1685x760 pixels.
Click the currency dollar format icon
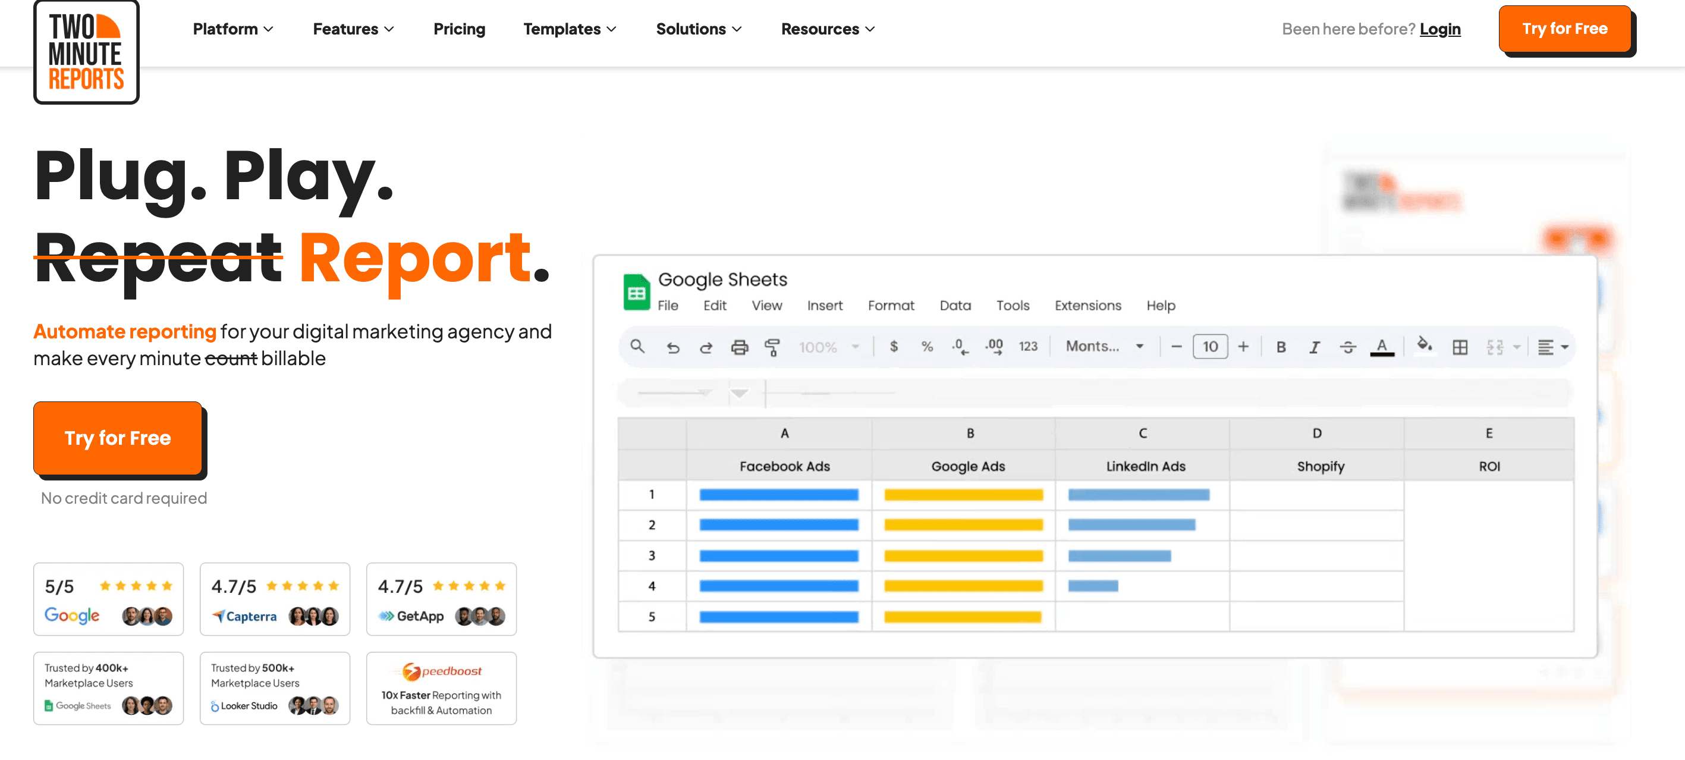[894, 346]
